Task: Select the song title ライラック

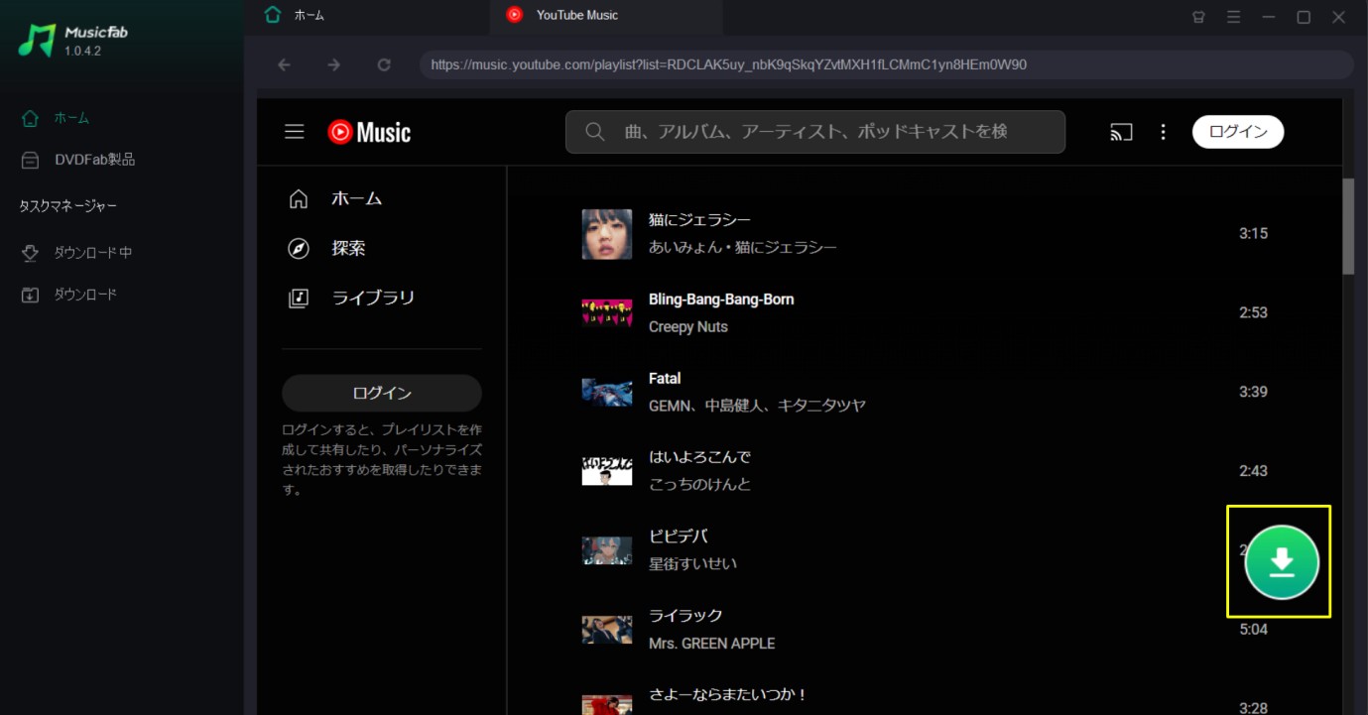Action: [685, 616]
